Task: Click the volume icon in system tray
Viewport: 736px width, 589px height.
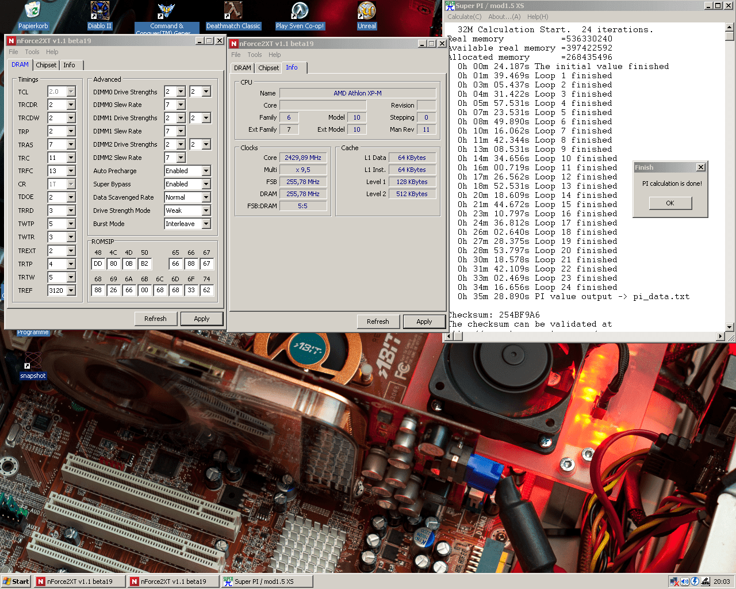Action: (685, 582)
